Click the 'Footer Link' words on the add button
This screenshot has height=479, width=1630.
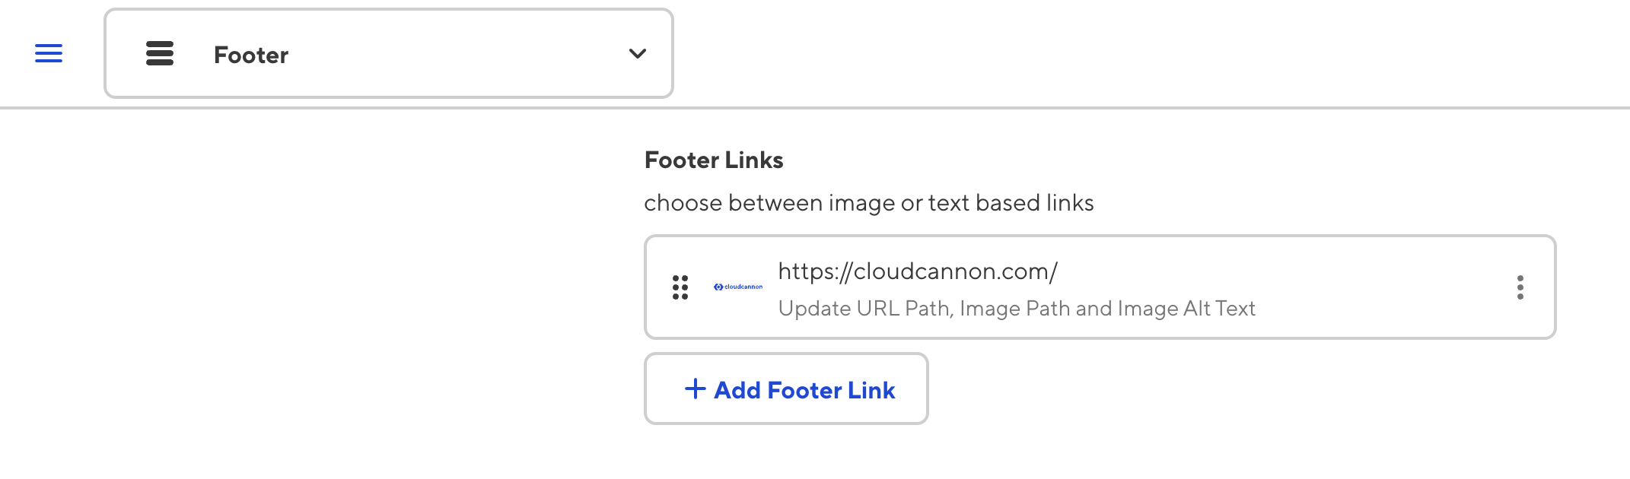(831, 390)
